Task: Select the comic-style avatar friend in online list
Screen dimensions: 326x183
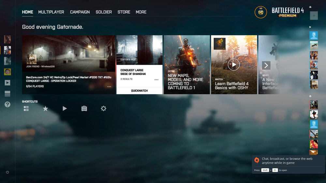Action: (x=314, y=65)
